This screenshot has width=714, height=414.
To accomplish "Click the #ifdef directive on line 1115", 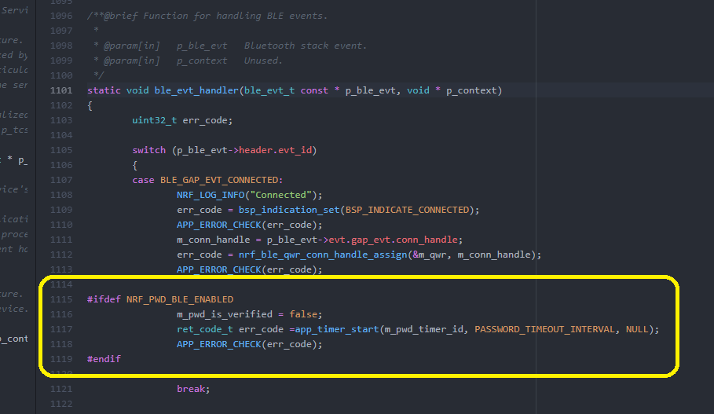I will (104, 299).
